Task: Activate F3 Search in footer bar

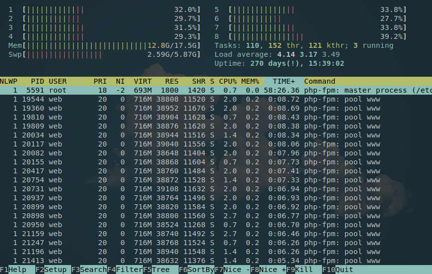Action: pyautogui.click(x=89, y=270)
